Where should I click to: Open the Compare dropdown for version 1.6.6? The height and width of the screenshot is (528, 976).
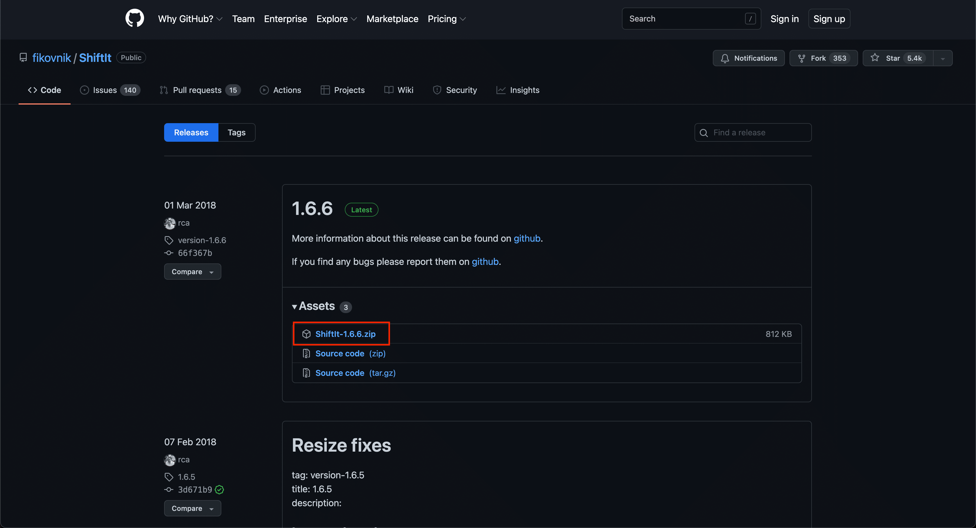193,272
